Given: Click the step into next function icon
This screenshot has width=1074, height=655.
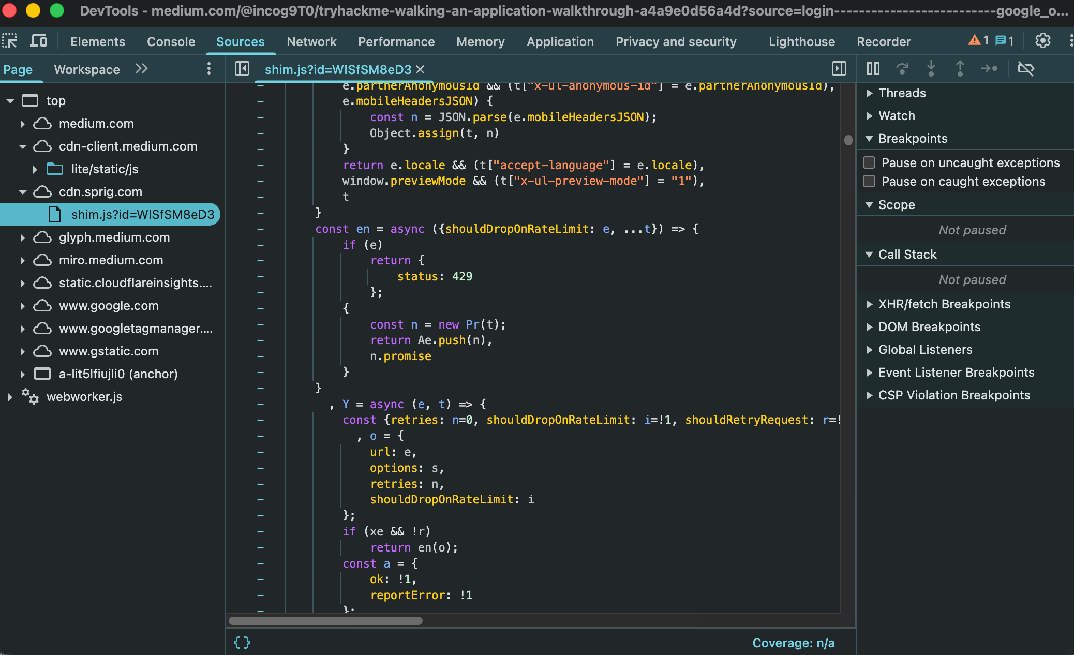Looking at the screenshot, I should click(931, 68).
